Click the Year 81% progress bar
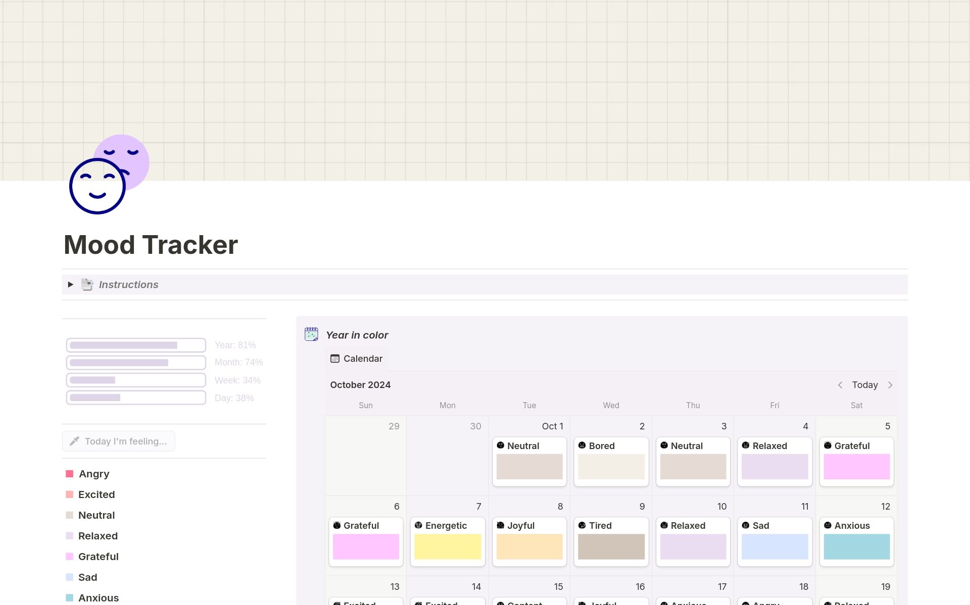Viewport: 970px width, 605px height. [x=136, y=345]
